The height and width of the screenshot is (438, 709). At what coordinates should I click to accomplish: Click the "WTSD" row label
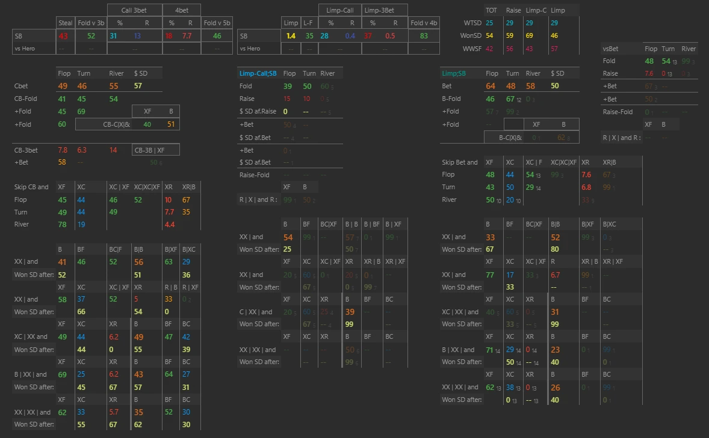[472, 23]
